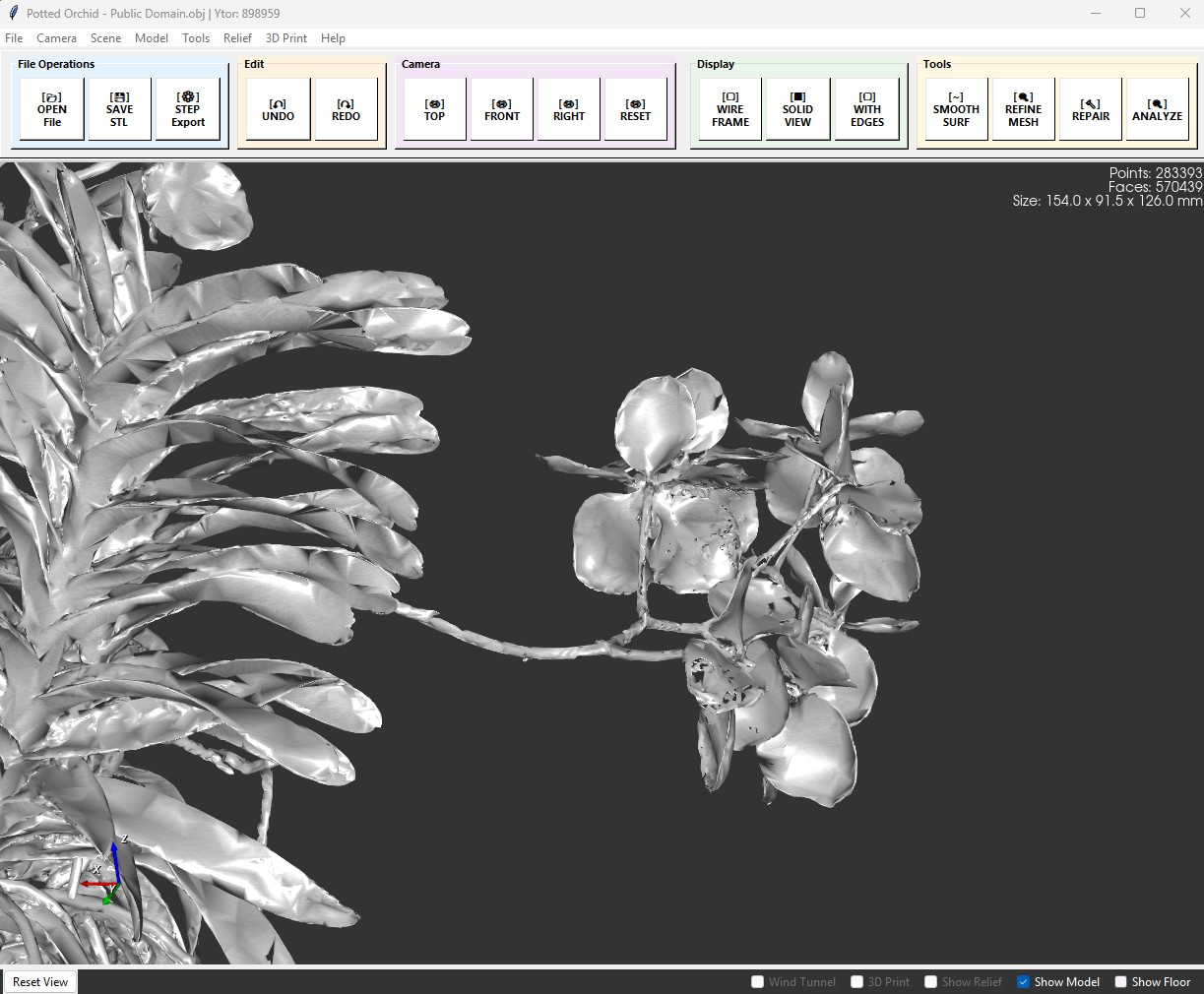Run the Smooth Surf tool
1204x994 pixels.
[956, 109]
